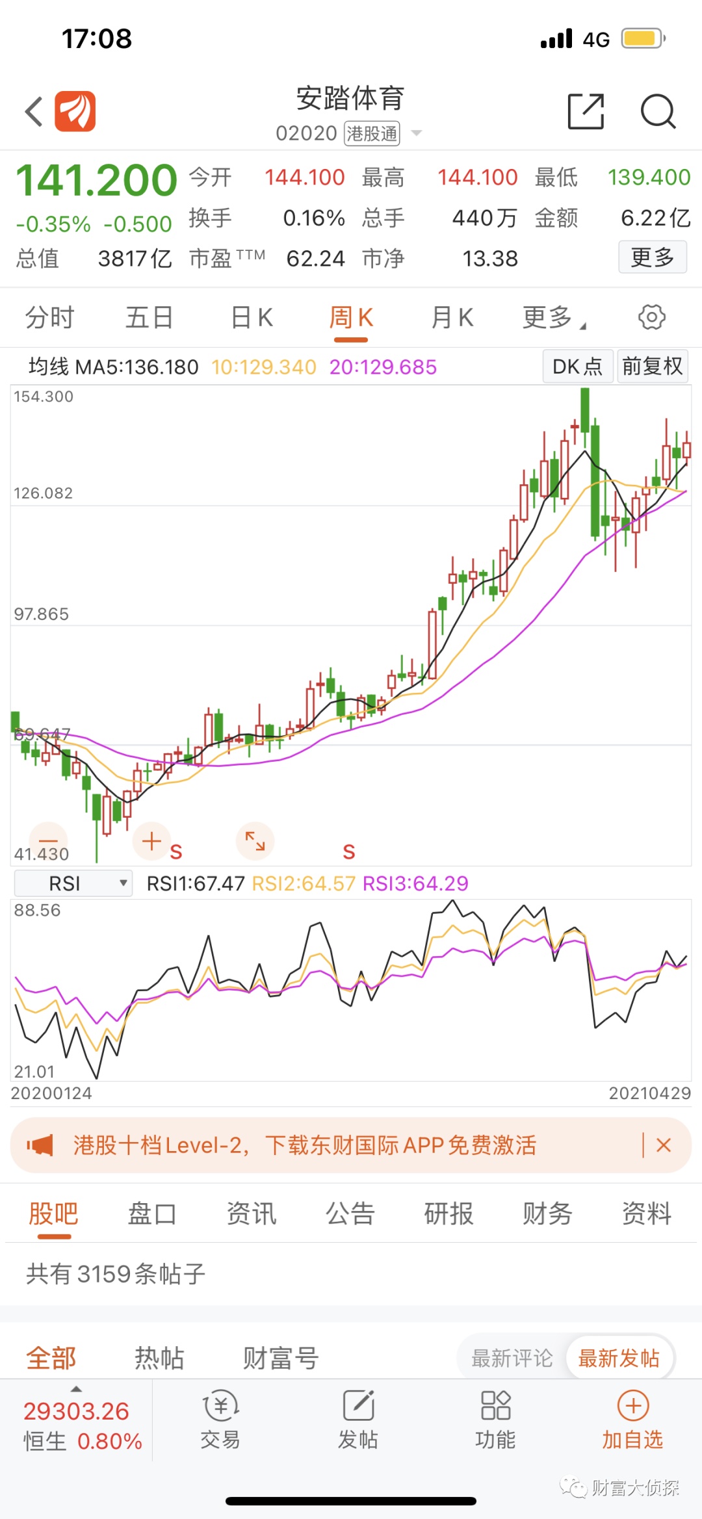Tap the megaphone icon in the banner
The height and width of the screenshot is (1519, 702).
click(40, 1145)
